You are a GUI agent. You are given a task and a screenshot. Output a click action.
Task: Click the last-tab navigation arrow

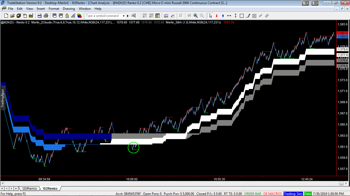(x=16, y=188)
